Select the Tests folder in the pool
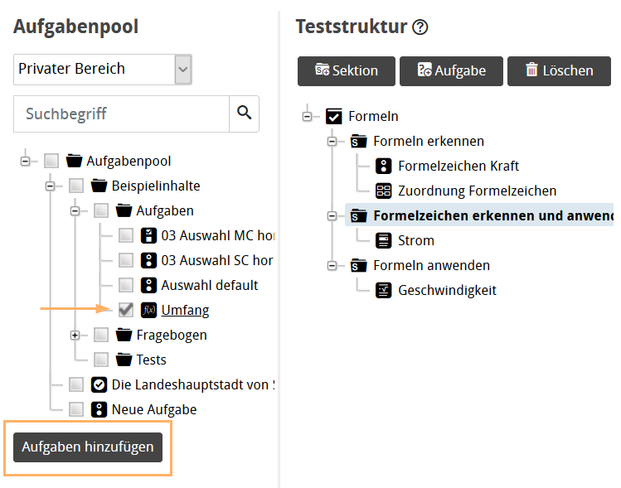 tap(151, 360)
